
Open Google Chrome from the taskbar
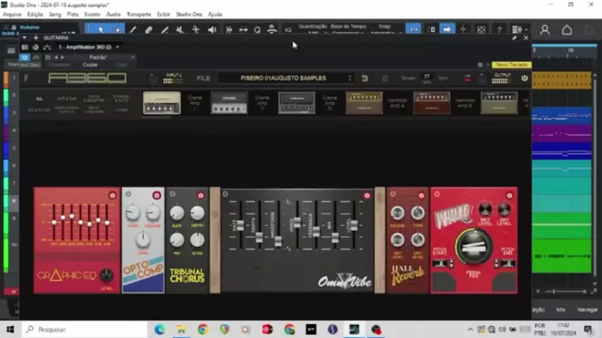pos(203,329)
